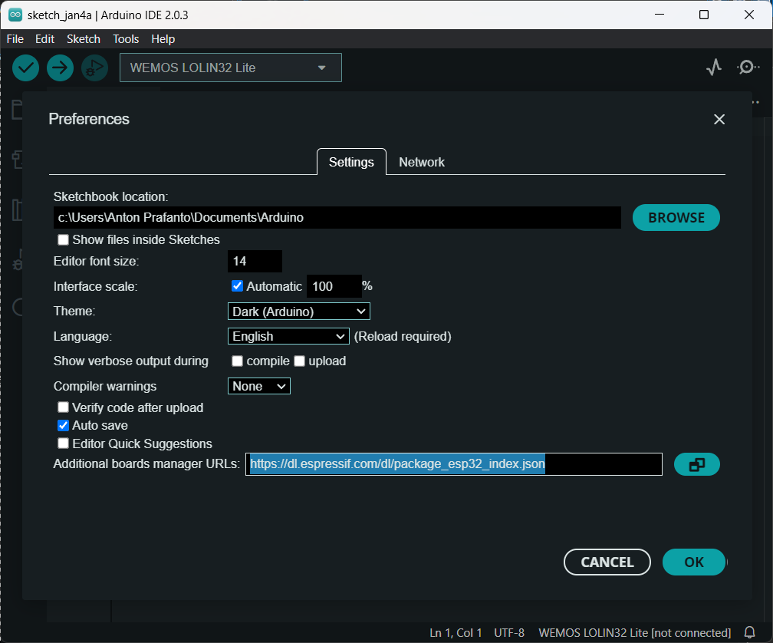Open the Help menu
773x643 pixels.
point(163,39)
